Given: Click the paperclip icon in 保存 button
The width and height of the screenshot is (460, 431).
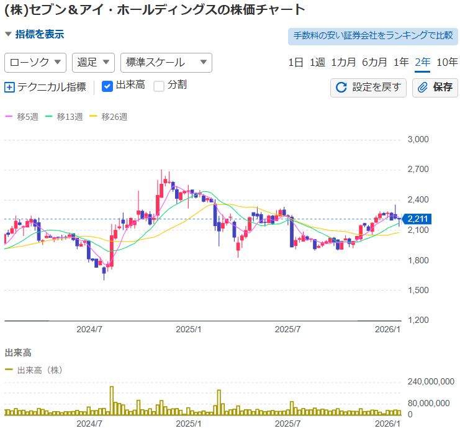Looking at the screenshot, I should tap(423, 88).
